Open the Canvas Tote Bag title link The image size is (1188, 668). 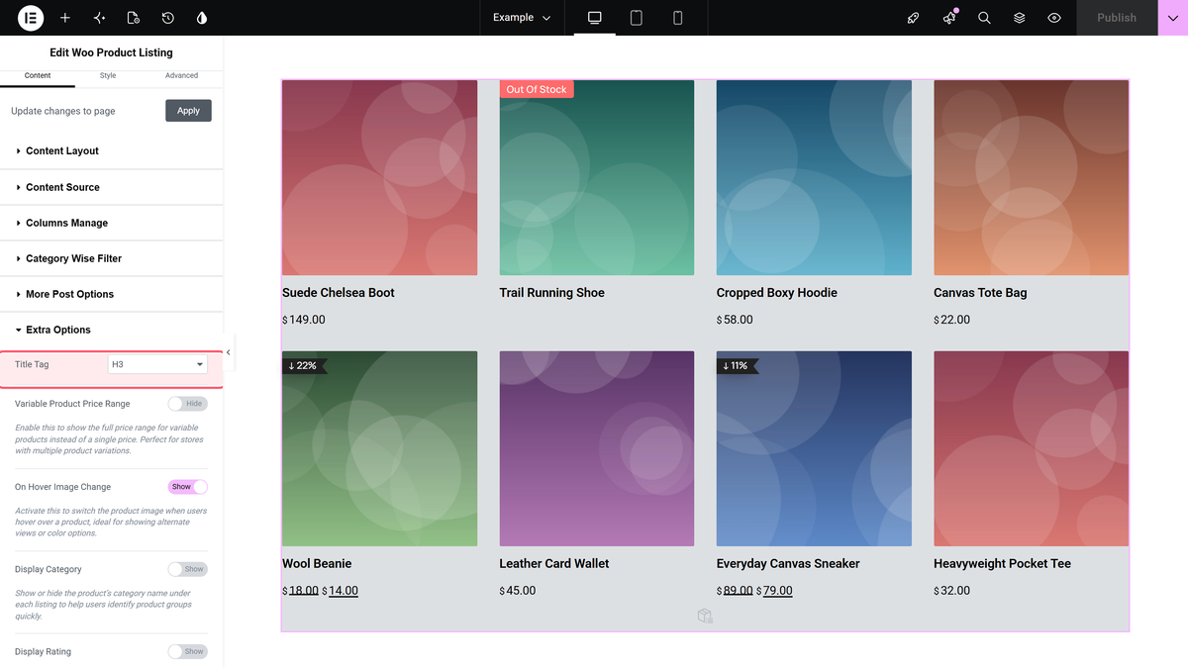(980, 293)
